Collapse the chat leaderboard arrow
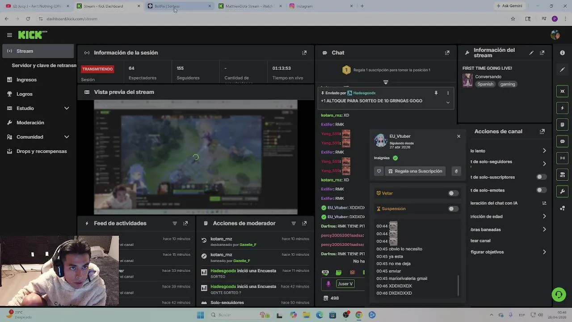Screen dimensions: 572x322 (x=386, y=82)
